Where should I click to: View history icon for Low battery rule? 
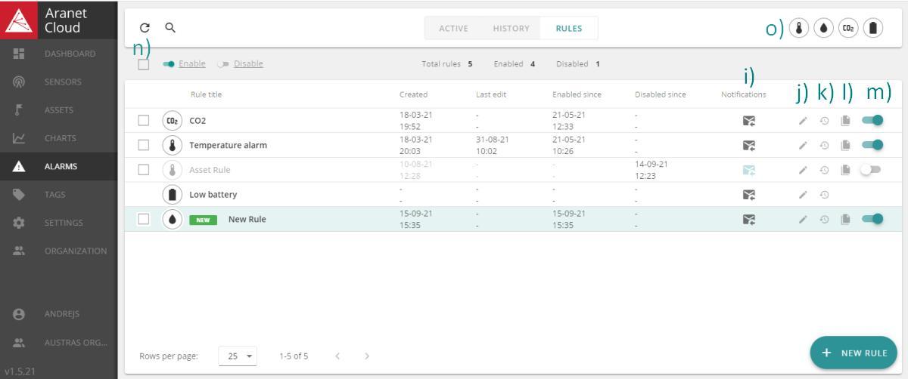pos(824,194)
